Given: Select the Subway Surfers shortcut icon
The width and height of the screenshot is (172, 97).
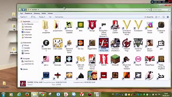Looking at the screenshot, I should tap(92, 75).
